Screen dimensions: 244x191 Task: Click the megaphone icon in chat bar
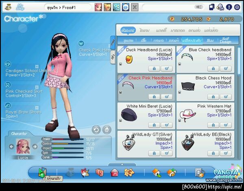[199, 7]
